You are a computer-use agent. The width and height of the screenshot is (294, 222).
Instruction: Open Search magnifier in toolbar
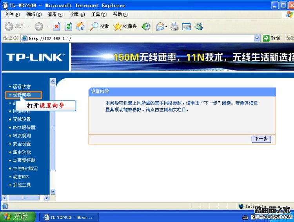[94, 26]
